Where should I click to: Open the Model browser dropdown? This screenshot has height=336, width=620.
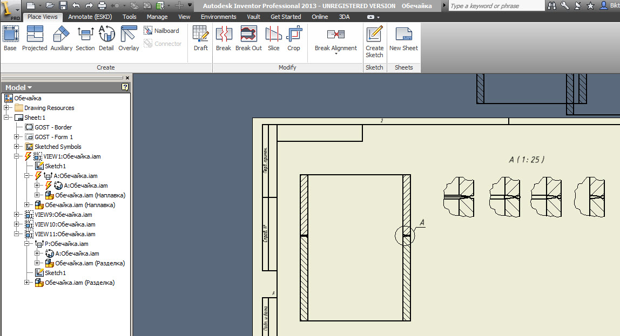[19, 87]
